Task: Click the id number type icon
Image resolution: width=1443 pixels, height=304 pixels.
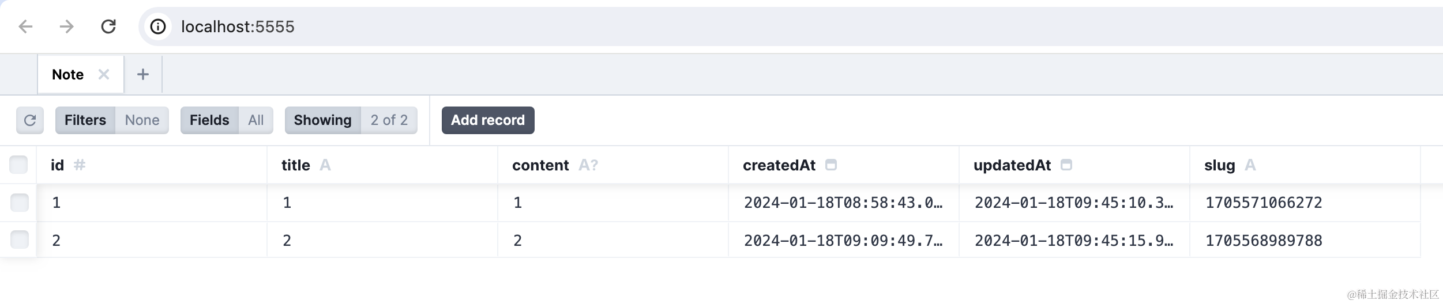Action: pos(80,165)
